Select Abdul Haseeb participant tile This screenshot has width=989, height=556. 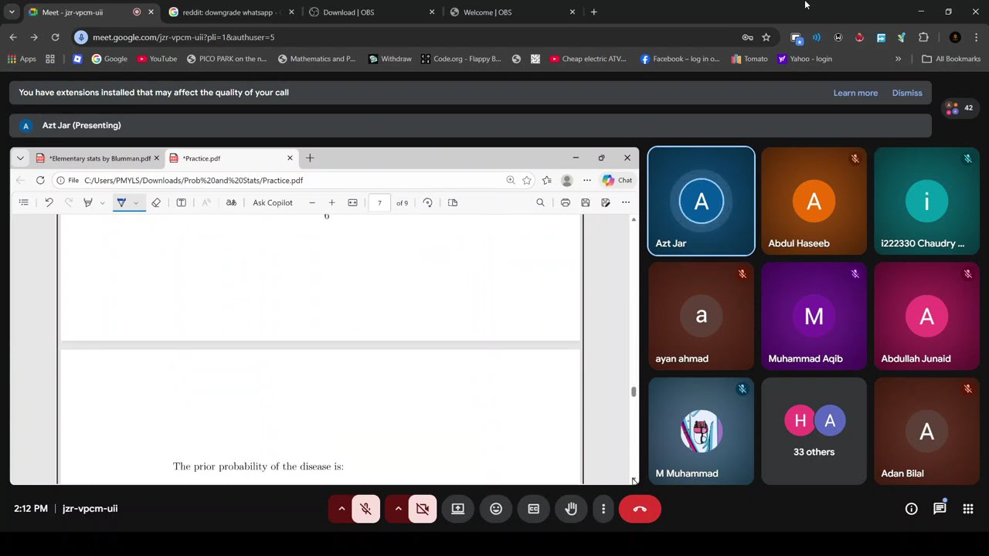pos(814,201)
